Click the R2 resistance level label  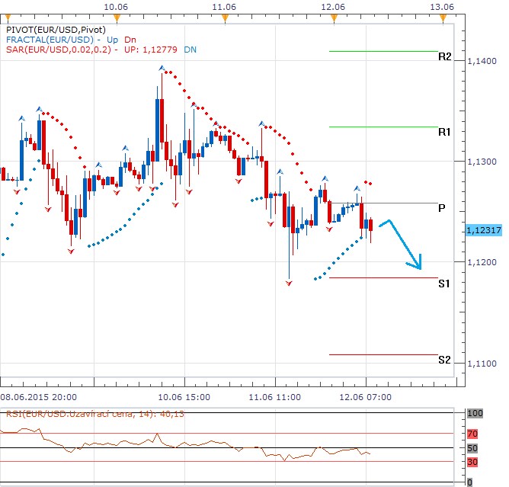pyautogui.click(x=444, y=56)
